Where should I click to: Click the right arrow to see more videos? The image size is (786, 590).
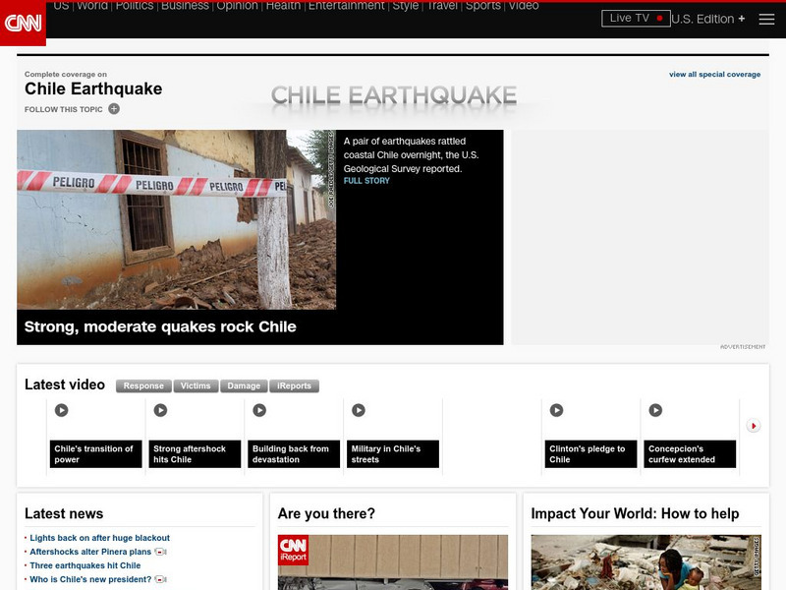coord(753,425)
